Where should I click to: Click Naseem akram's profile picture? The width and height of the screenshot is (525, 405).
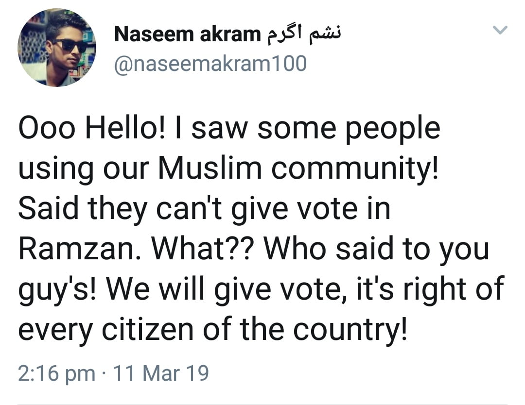pos(57,48)
